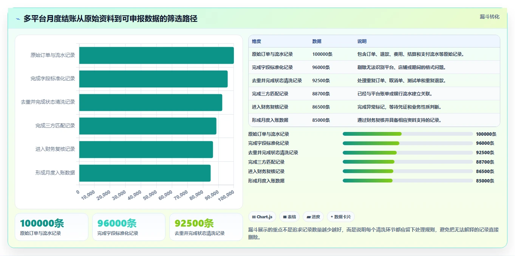Click the 维度 column header in the table
The height and width of the screenshot is (256, 515).
click(257, 41)
